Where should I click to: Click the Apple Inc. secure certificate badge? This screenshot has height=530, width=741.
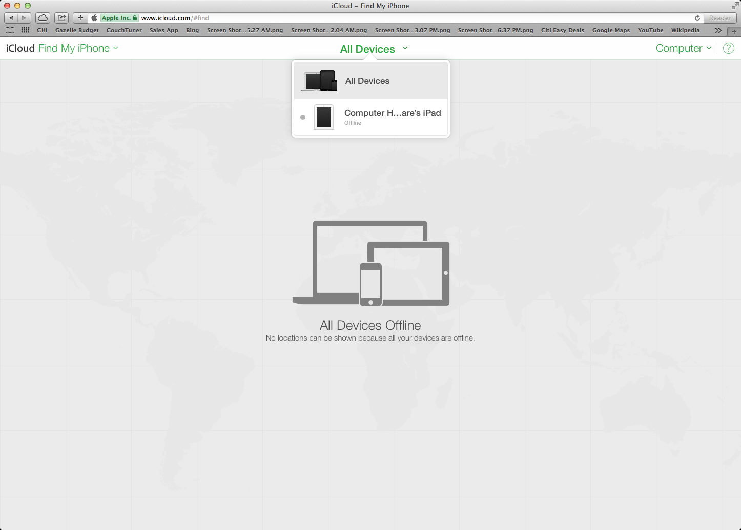pos(119,18)
